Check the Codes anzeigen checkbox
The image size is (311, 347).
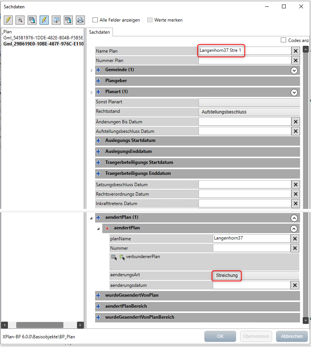click(x=283, y=40)
